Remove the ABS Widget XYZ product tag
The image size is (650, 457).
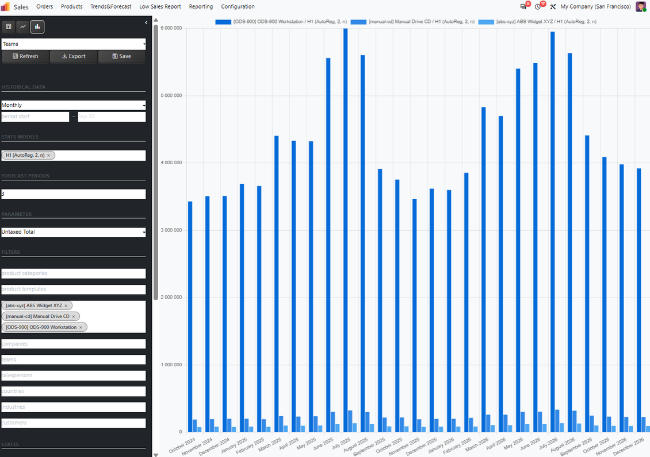[x=66, y=305]
